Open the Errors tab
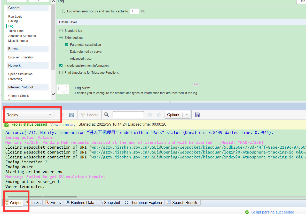 pyautogui.click(x=53, y=203)
